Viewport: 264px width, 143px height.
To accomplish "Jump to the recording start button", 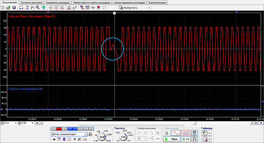I will click(x=37, y=123).
